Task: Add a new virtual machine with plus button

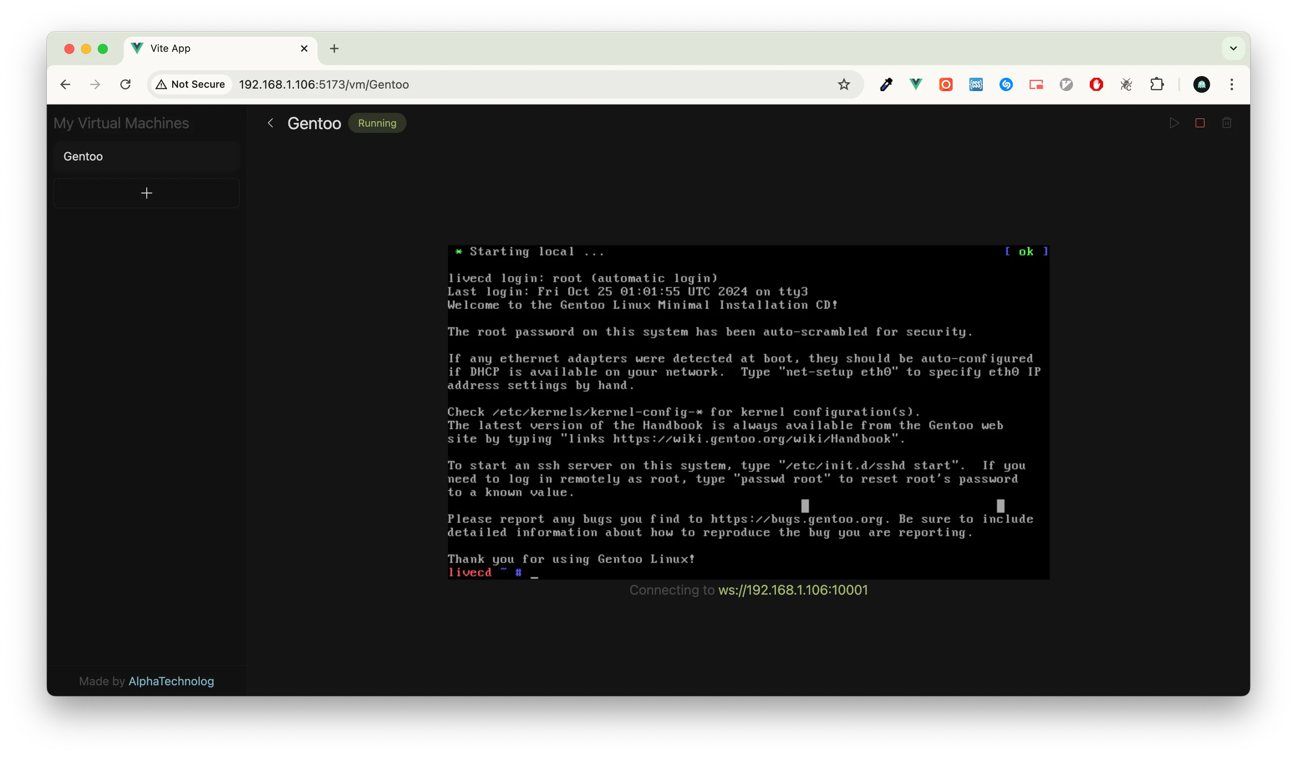Action: tap(147, 193)
